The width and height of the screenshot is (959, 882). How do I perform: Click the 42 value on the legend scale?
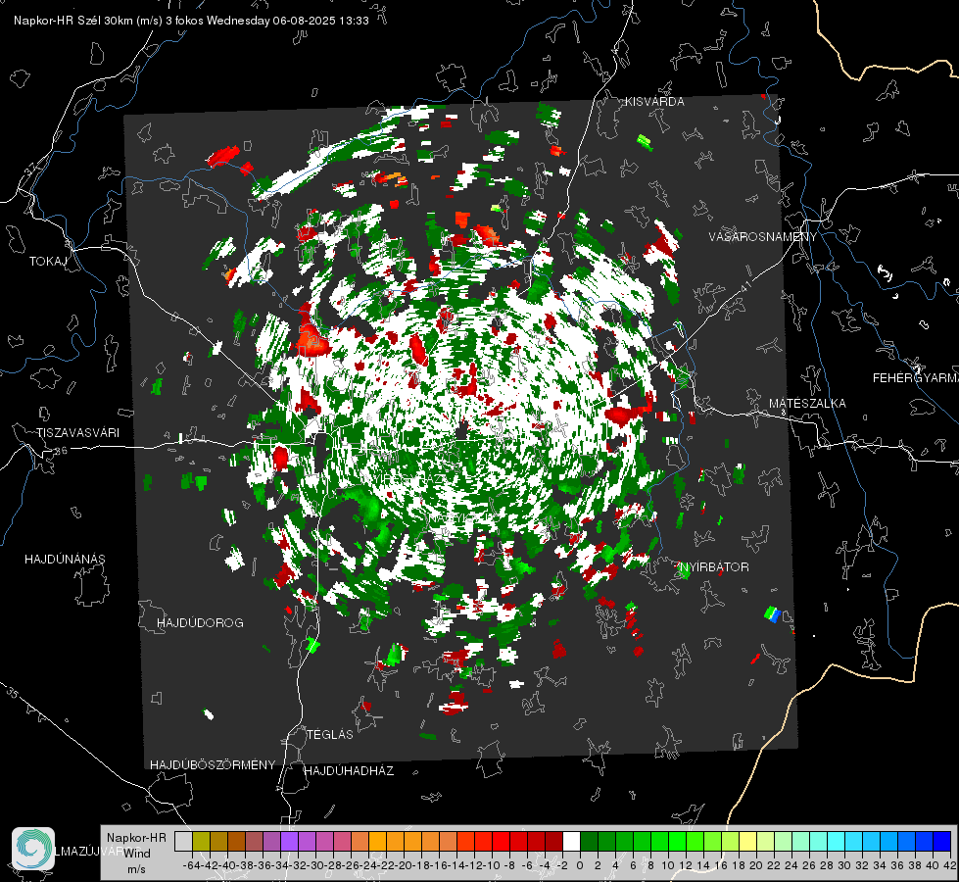(950, 865)
